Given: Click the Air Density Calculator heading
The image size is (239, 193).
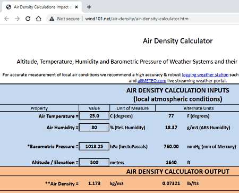Looking at the screenshot, I should tap(178, 41).
